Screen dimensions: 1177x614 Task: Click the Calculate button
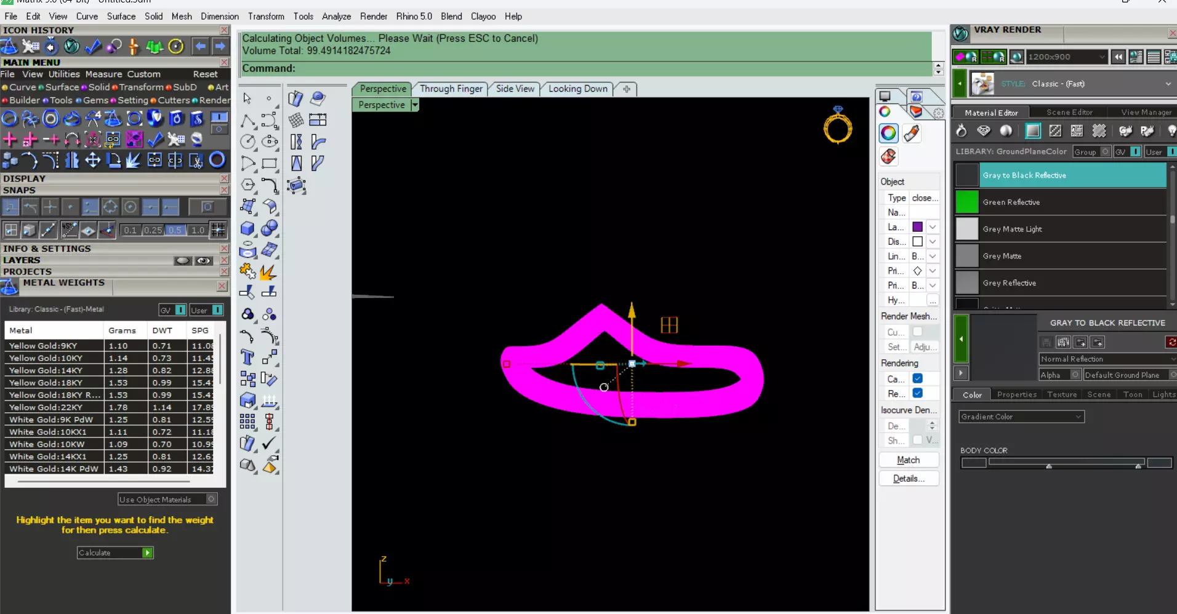115,552
